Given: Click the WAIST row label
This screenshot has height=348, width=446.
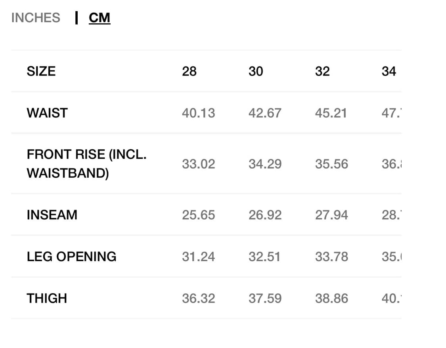Looking at the screenshot, I should point(47,113).
